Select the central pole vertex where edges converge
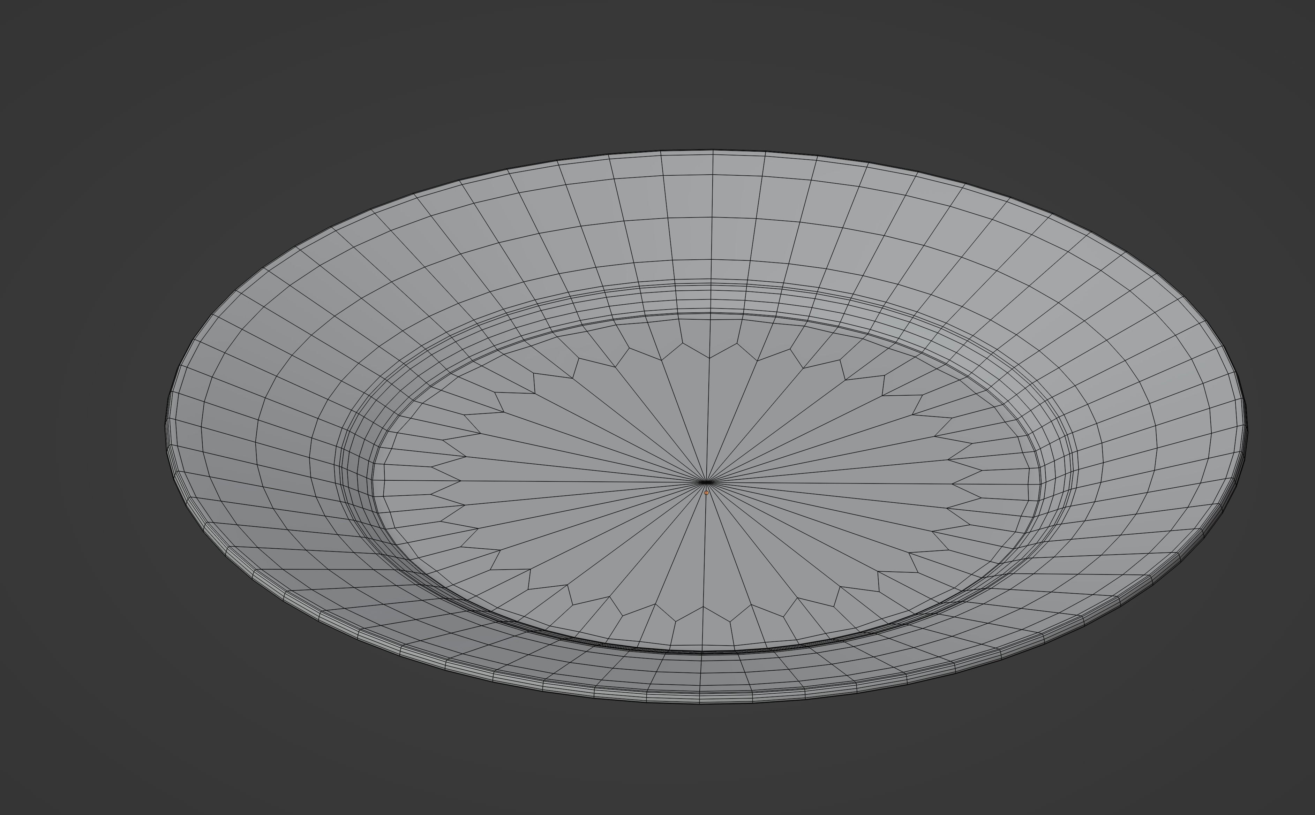 [x=706, y=482]
